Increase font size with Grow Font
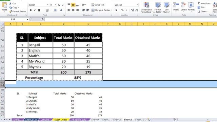The image size is (217, 122). (x=59, y=5)
